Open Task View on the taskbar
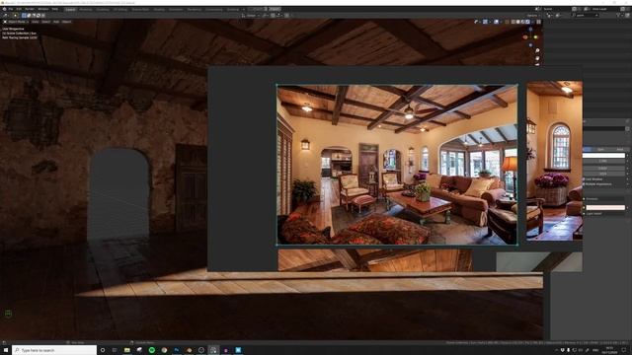The image size is (632, 355). (115, 350)
